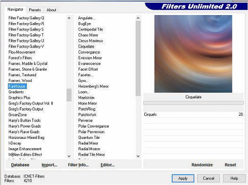Open the filter Editor...

pyautogui.click(x=107, y=165)
